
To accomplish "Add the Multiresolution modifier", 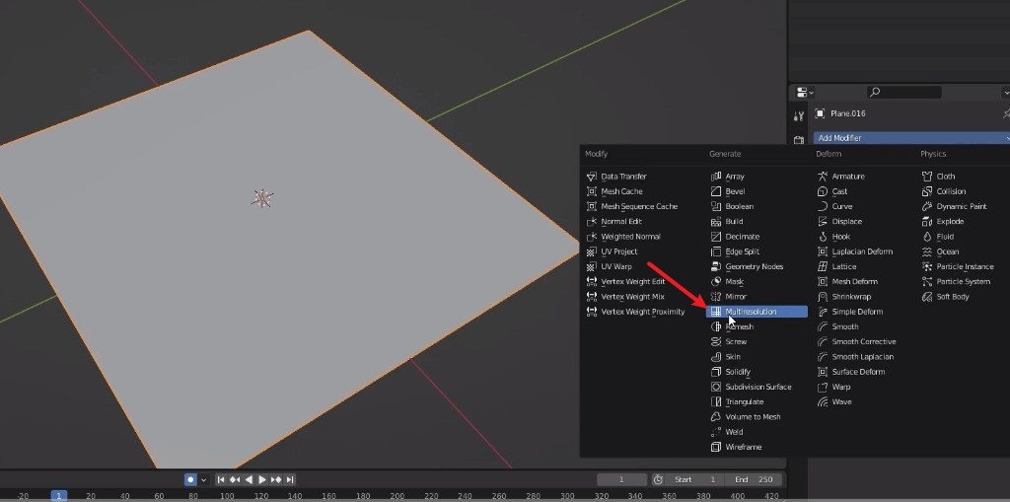I will 757,312.
